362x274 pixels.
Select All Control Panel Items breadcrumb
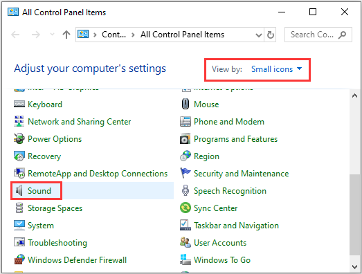pos(182,35)
